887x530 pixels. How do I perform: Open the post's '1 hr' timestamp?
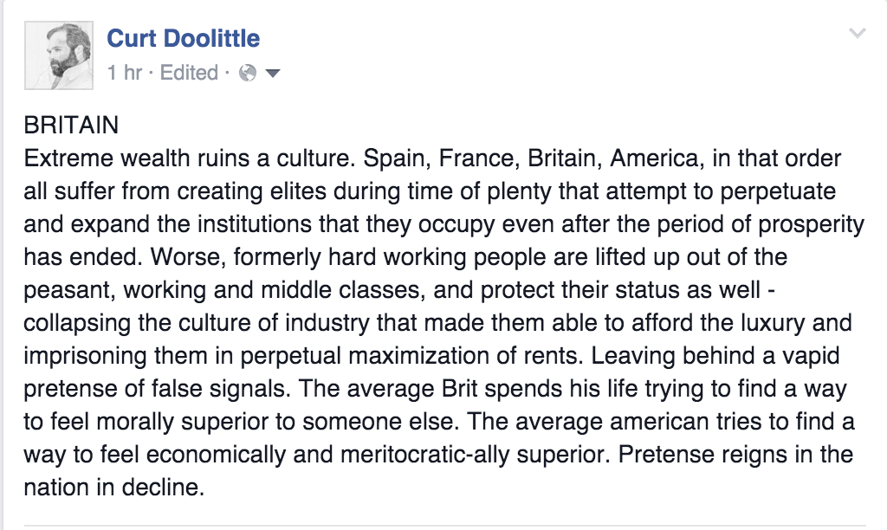[124, 73]
